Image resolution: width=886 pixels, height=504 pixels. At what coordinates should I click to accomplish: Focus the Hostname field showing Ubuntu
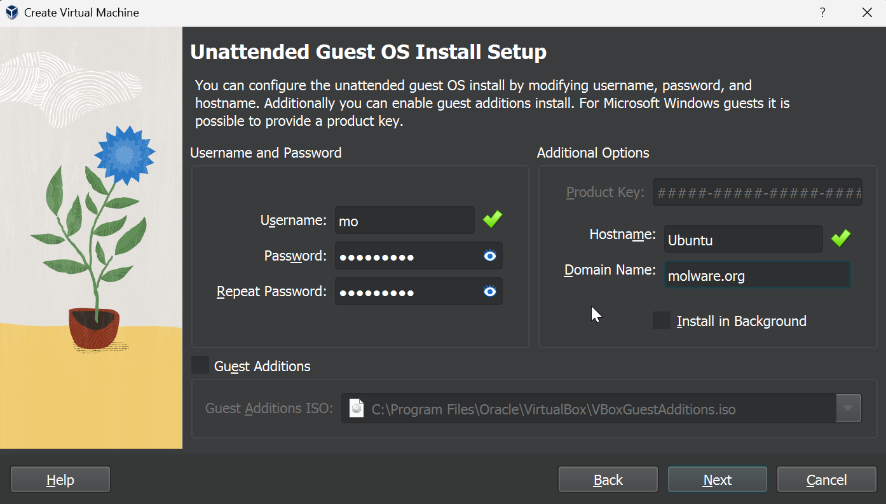[x=743, y=240]
